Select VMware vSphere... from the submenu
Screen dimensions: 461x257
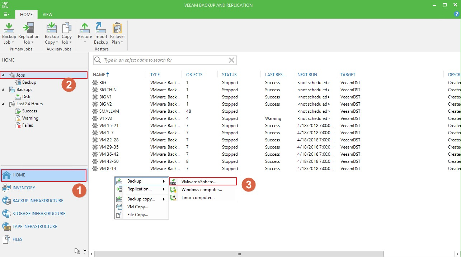pos(199,181)
